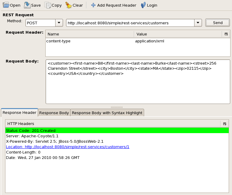This screenshot has height=195, width=232.
Task: Select the POST method combo box
Action: pos(44,23)
